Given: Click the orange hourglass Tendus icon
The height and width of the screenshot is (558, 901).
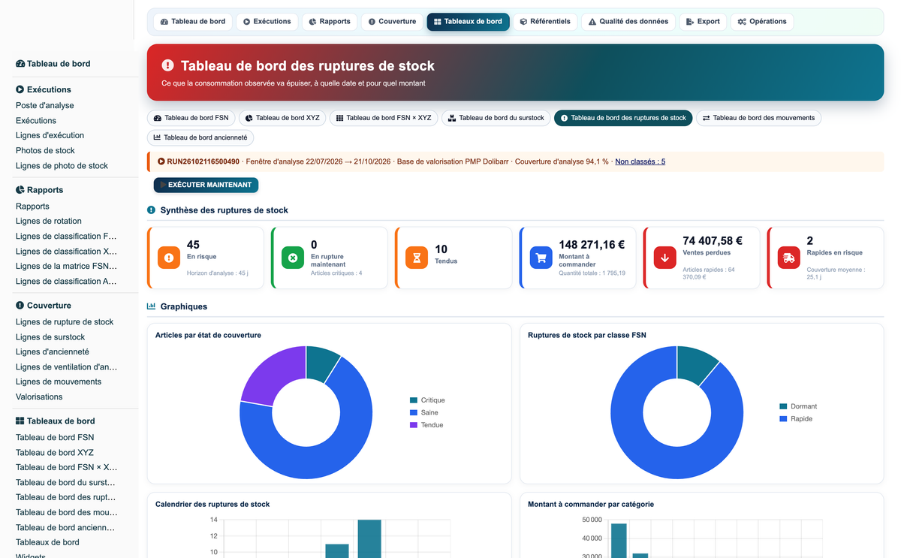Looking at the screenshot, I should coord(416,258).
